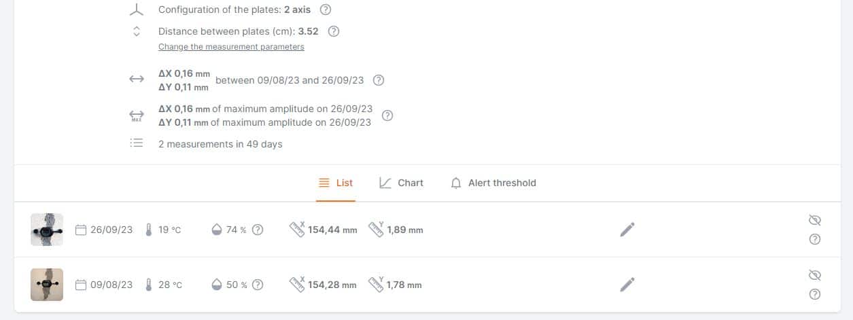Select the List tab
The image size is (853, 320).
[x=336, y=183]
